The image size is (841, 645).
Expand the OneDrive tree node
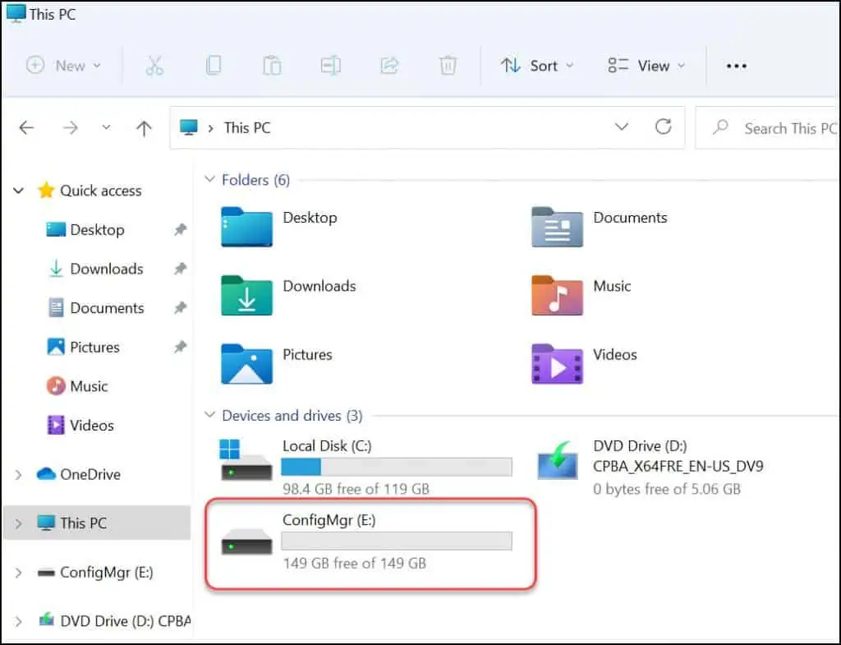[19, 475]
